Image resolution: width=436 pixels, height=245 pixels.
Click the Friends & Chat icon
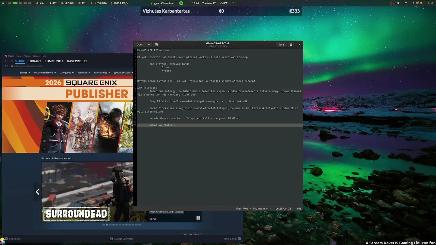(239, 239)
